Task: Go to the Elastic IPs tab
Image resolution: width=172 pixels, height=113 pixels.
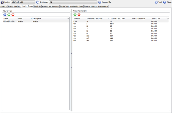Action: tap(38, 6)
